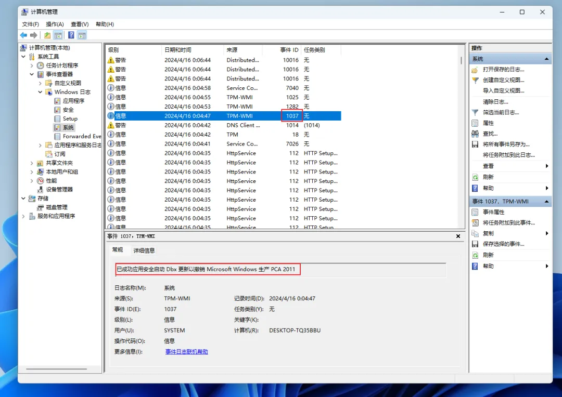Select the 订阅 icon in the tree
Screen dimensions: 562x397
[49, 154]
